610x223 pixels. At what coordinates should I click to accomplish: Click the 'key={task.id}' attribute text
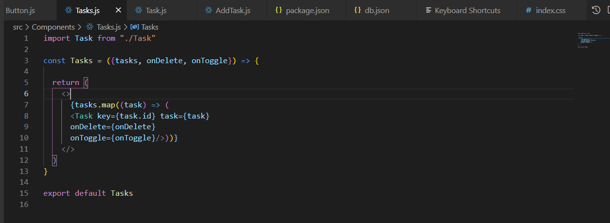[x=126, y=116]
